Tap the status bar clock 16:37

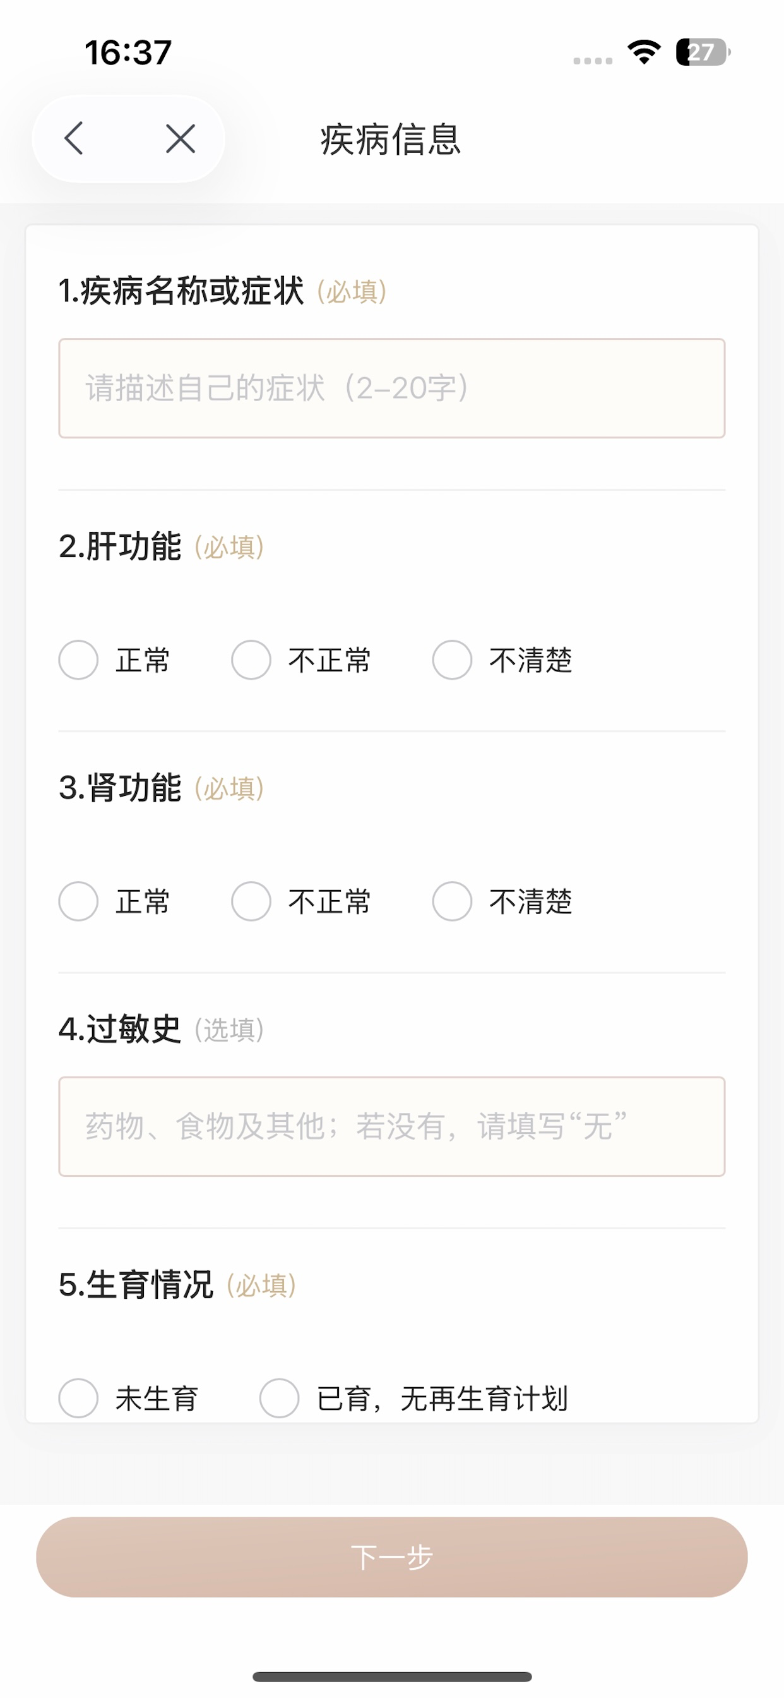[x=128, y=52]
